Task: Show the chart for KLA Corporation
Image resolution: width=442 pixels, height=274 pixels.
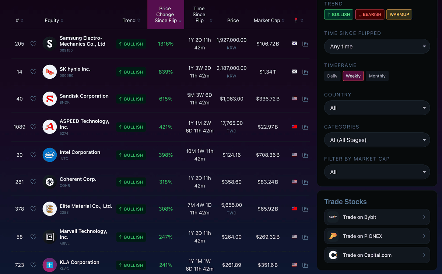Action: pyautogui.click(x=305, y=265)
